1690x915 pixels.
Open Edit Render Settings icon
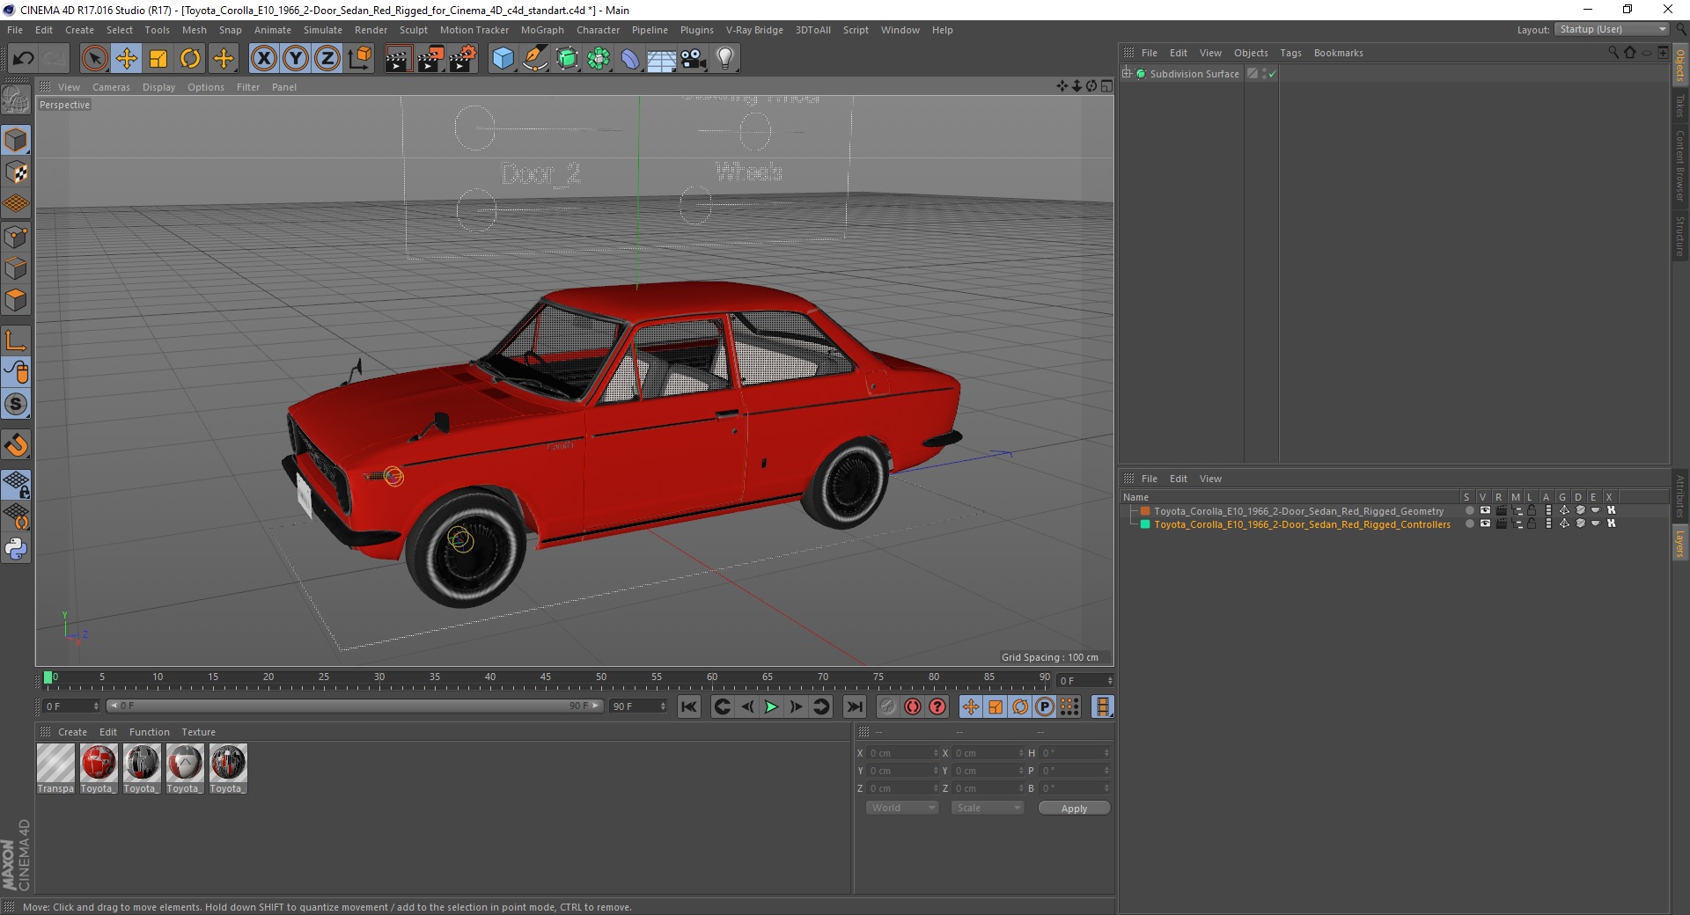[463, 59]
